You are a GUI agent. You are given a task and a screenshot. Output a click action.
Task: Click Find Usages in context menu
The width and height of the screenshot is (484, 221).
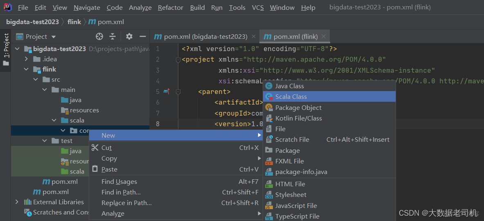119,182
